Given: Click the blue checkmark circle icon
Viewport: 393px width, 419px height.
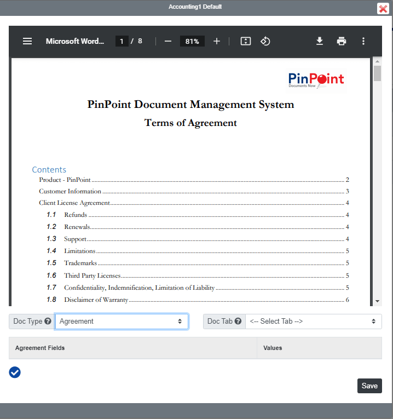Looking at the screenshot, I should click(x=15, y=372).
